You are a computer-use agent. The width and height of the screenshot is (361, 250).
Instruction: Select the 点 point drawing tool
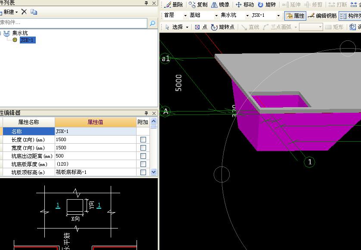coord(201,27)
